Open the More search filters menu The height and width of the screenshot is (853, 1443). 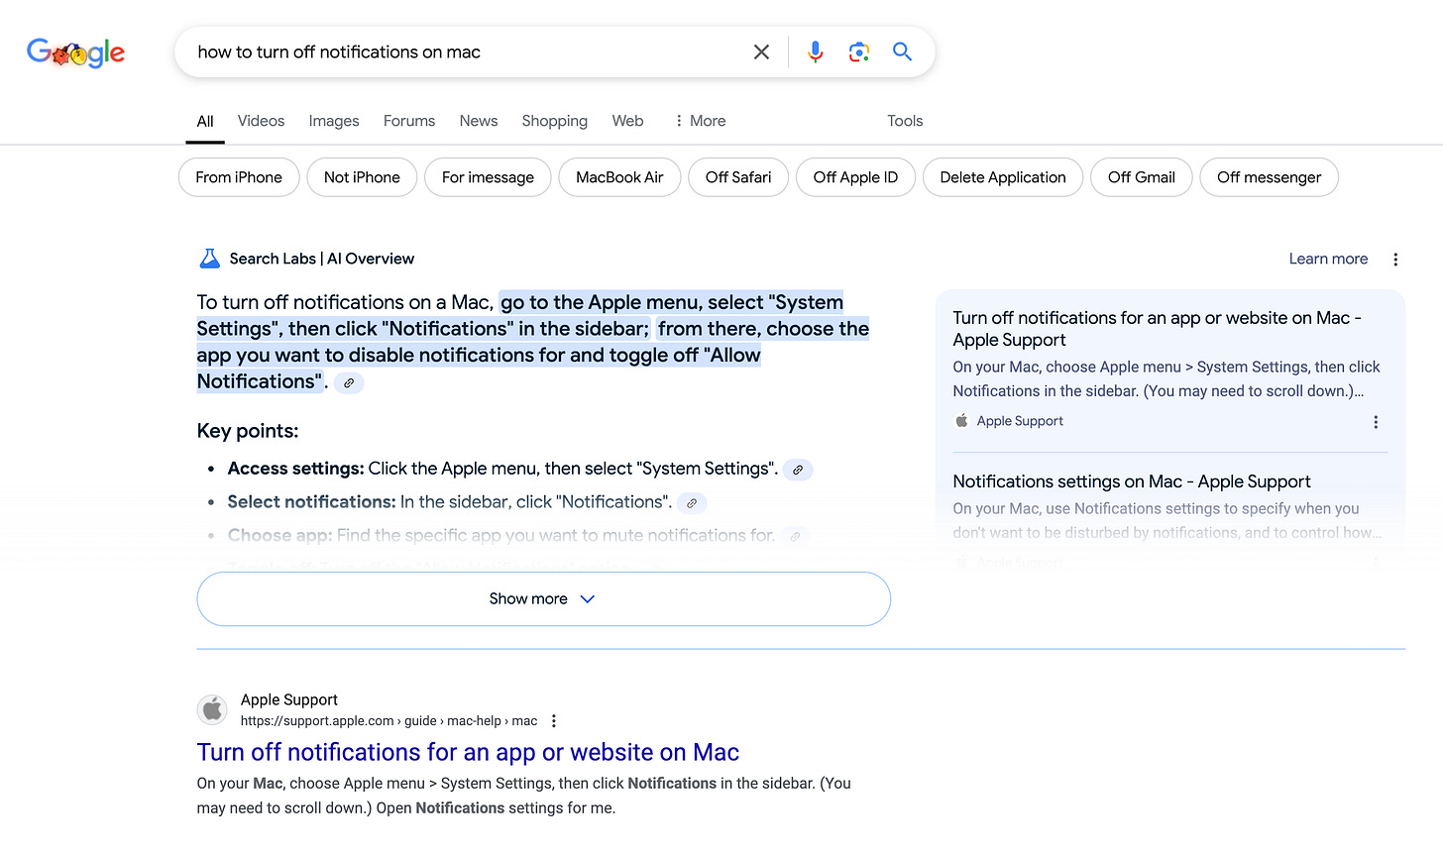pos(700,121)
